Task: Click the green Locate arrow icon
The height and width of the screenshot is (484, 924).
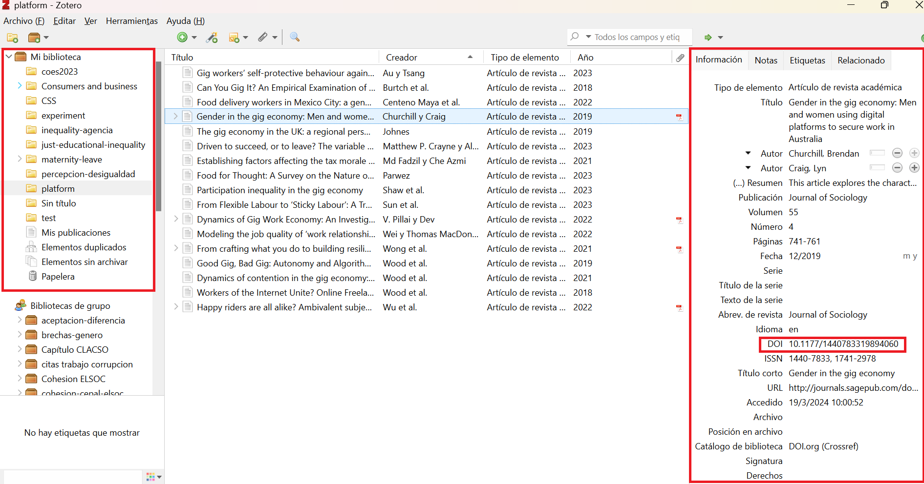Action: point(708,37)
